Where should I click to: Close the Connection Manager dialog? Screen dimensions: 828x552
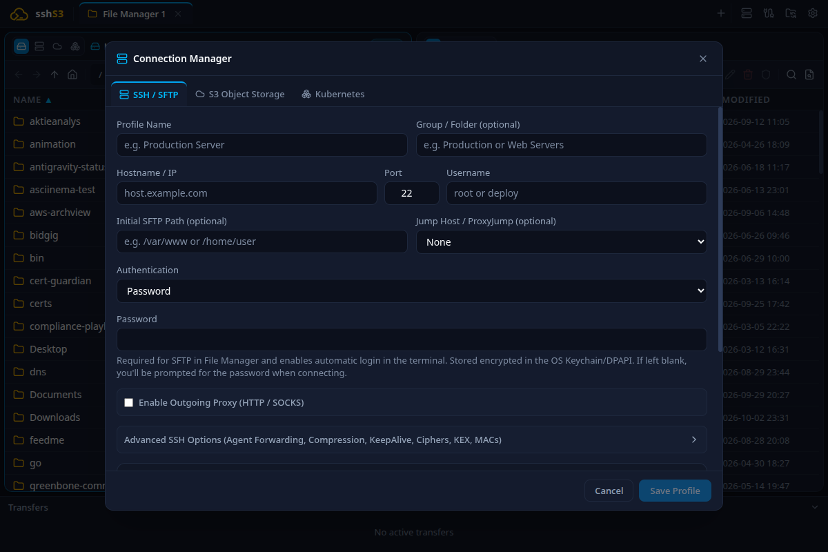703,59
